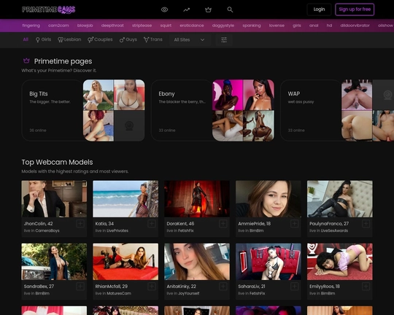The width and height of the screenshot is (394, 315).
Task: Click Sign up for free
Action: pos(355,9)
